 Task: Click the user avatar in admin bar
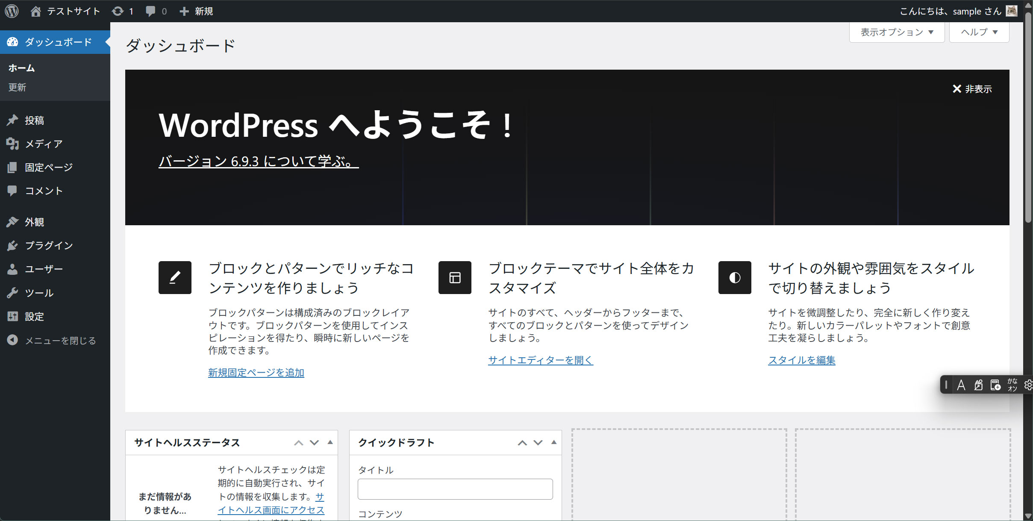(x=1012, y=11)
